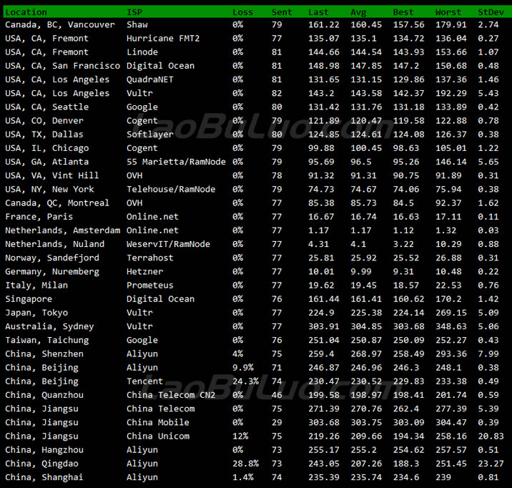The height and width of the screenshot is (488, 512).
Task: Click USA, CA, San Francisco location
Action: coord(63,66)
